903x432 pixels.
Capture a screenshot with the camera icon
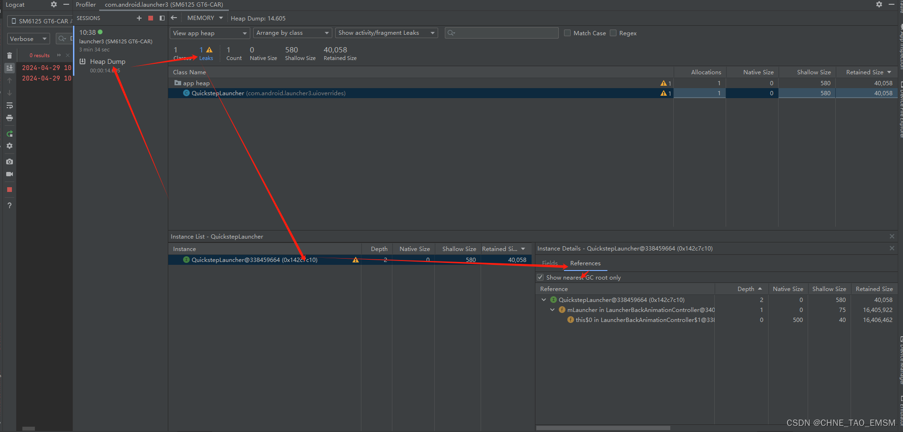[x=10, y=161]
